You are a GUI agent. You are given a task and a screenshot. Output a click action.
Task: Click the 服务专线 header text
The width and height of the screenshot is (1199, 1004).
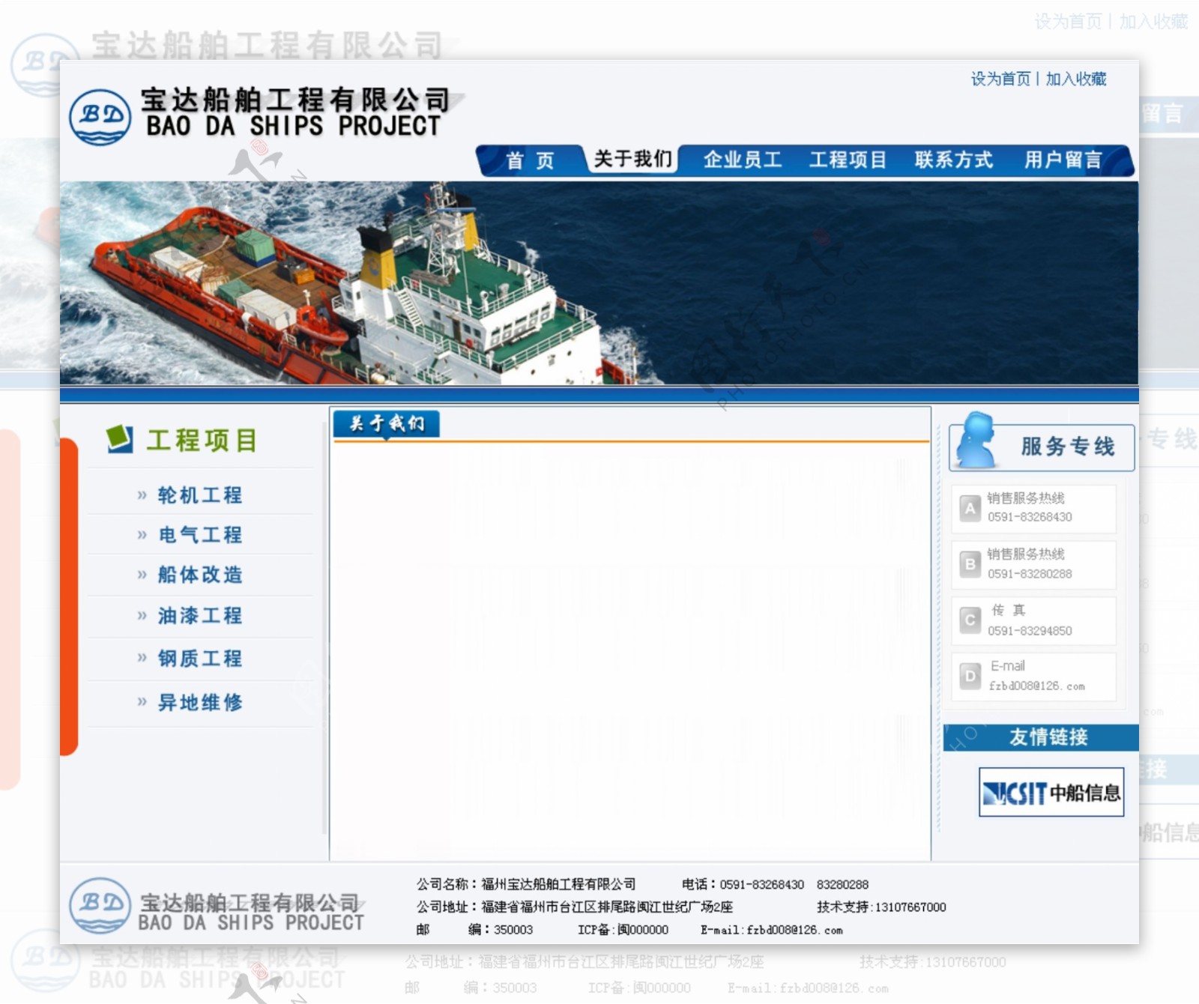tap(1068, 447)
